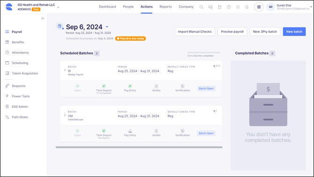Open Power Tools in the sidebar
314x177 pixels.
(21, 96)
